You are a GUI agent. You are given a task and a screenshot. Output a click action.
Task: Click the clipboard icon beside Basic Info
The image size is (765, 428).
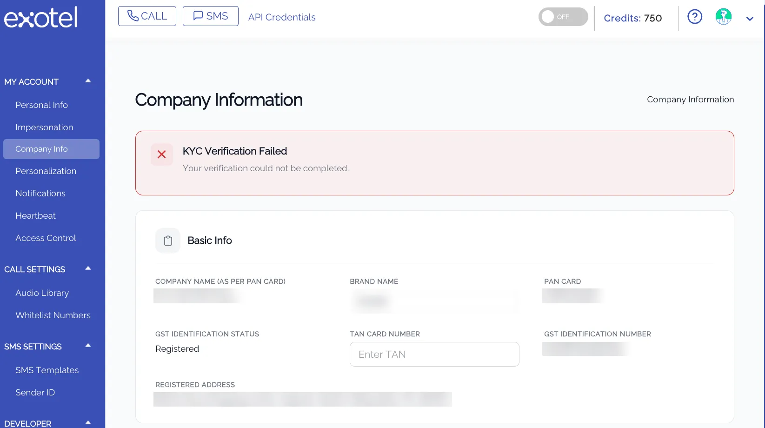[x=168, y=241]
